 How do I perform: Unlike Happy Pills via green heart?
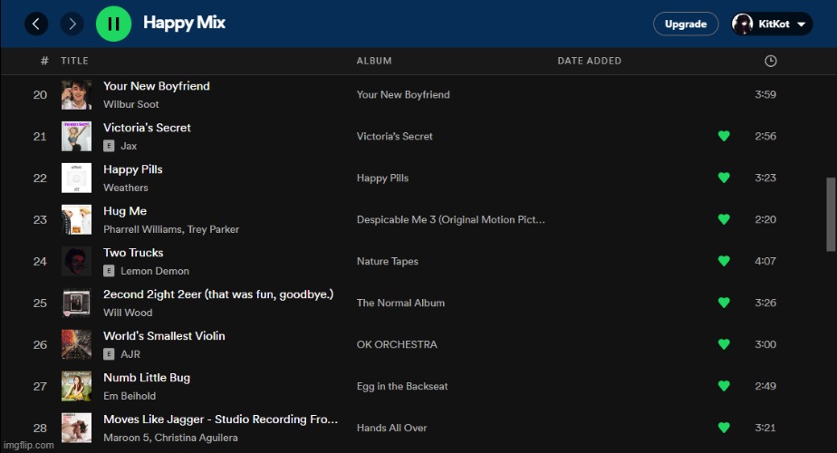click(724, 178)
